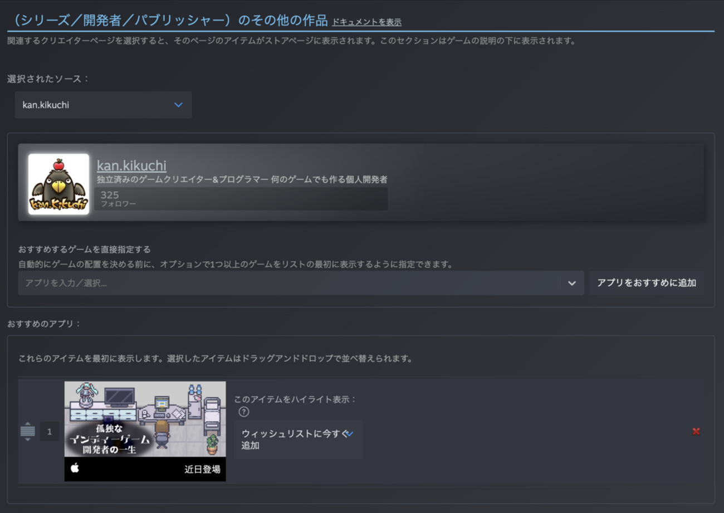Focus the アプリを入力/選択 input field
The height and width of the screenshot is (513, 724).
click(290, 283)
